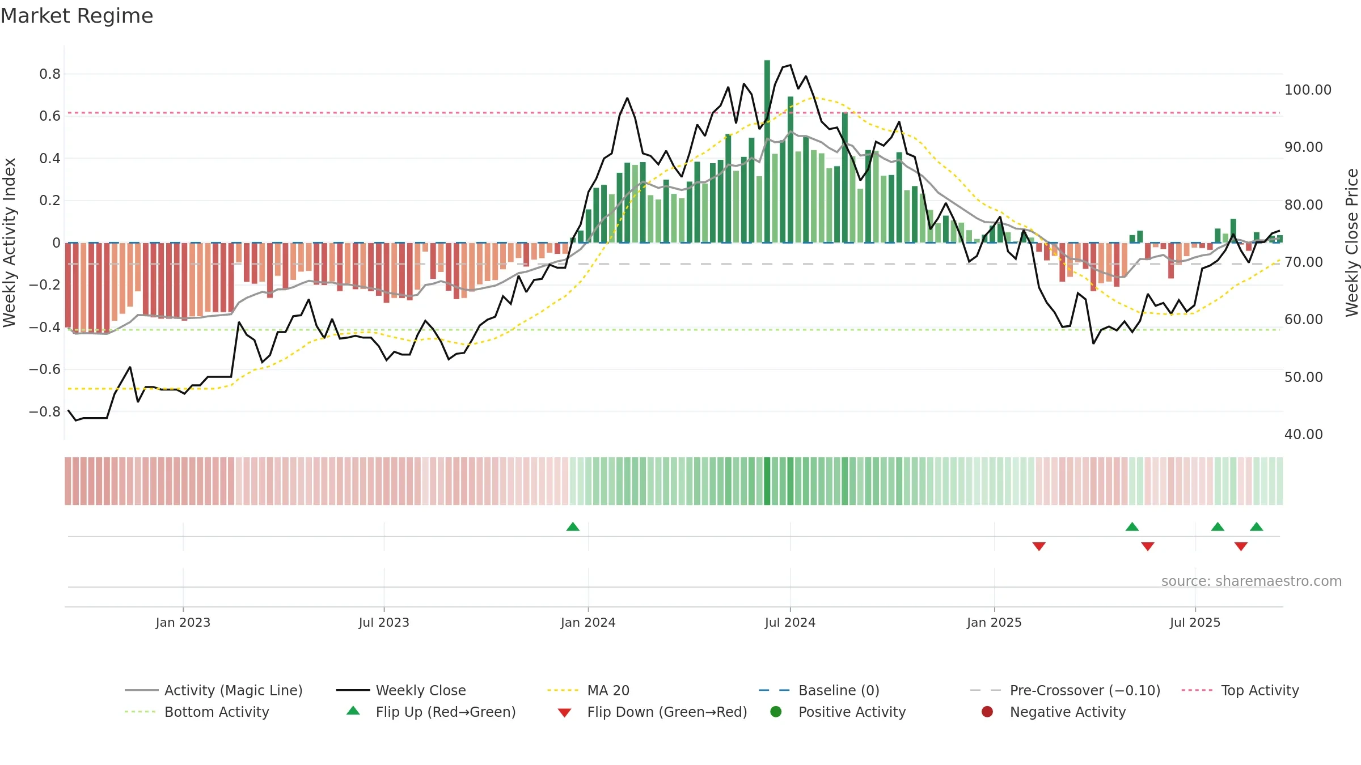This screenshot has width=1361, height=765.
Task: Click the red Flip Down triangle legend icon
Action: click(564, 713)
